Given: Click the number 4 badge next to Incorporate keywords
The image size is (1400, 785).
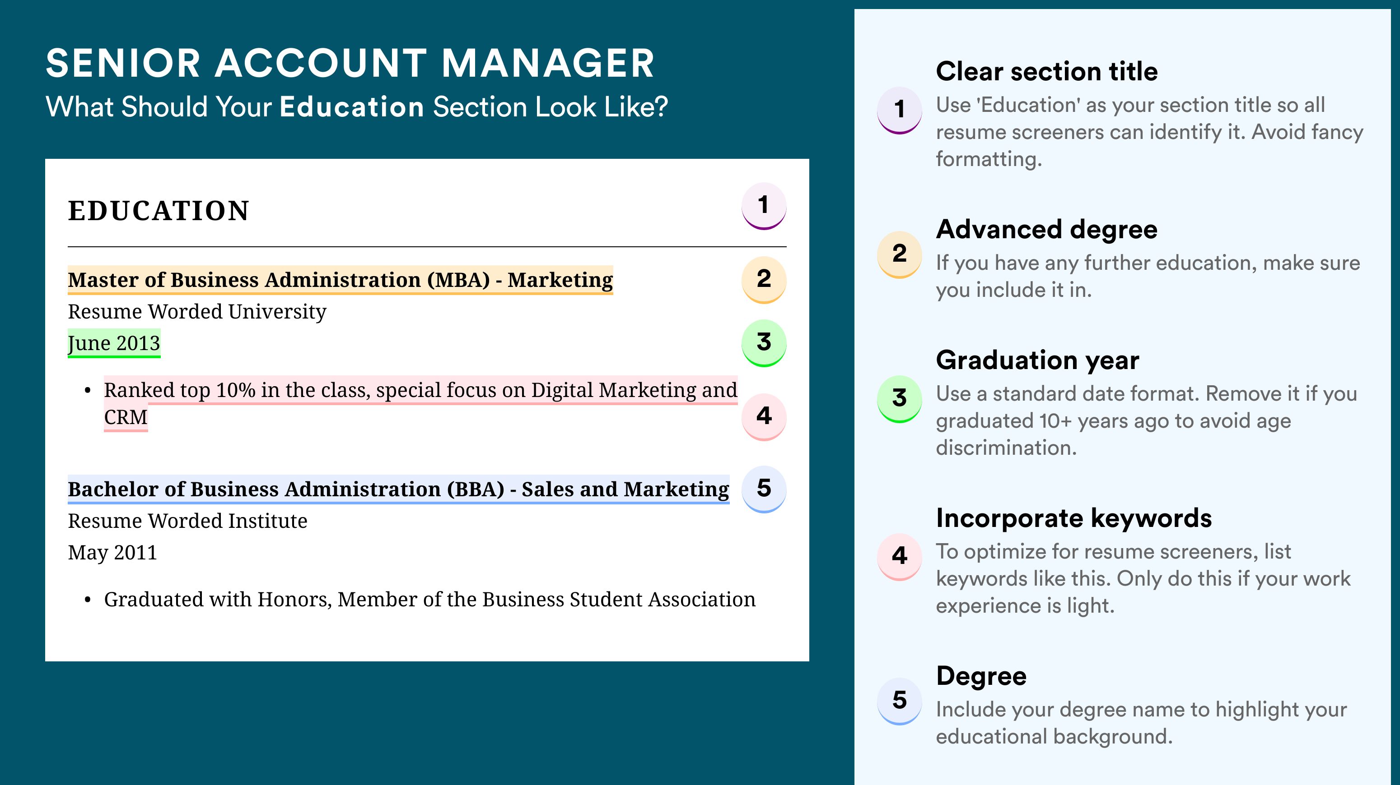Looking at the screenshot, I should tap(900, 557).
